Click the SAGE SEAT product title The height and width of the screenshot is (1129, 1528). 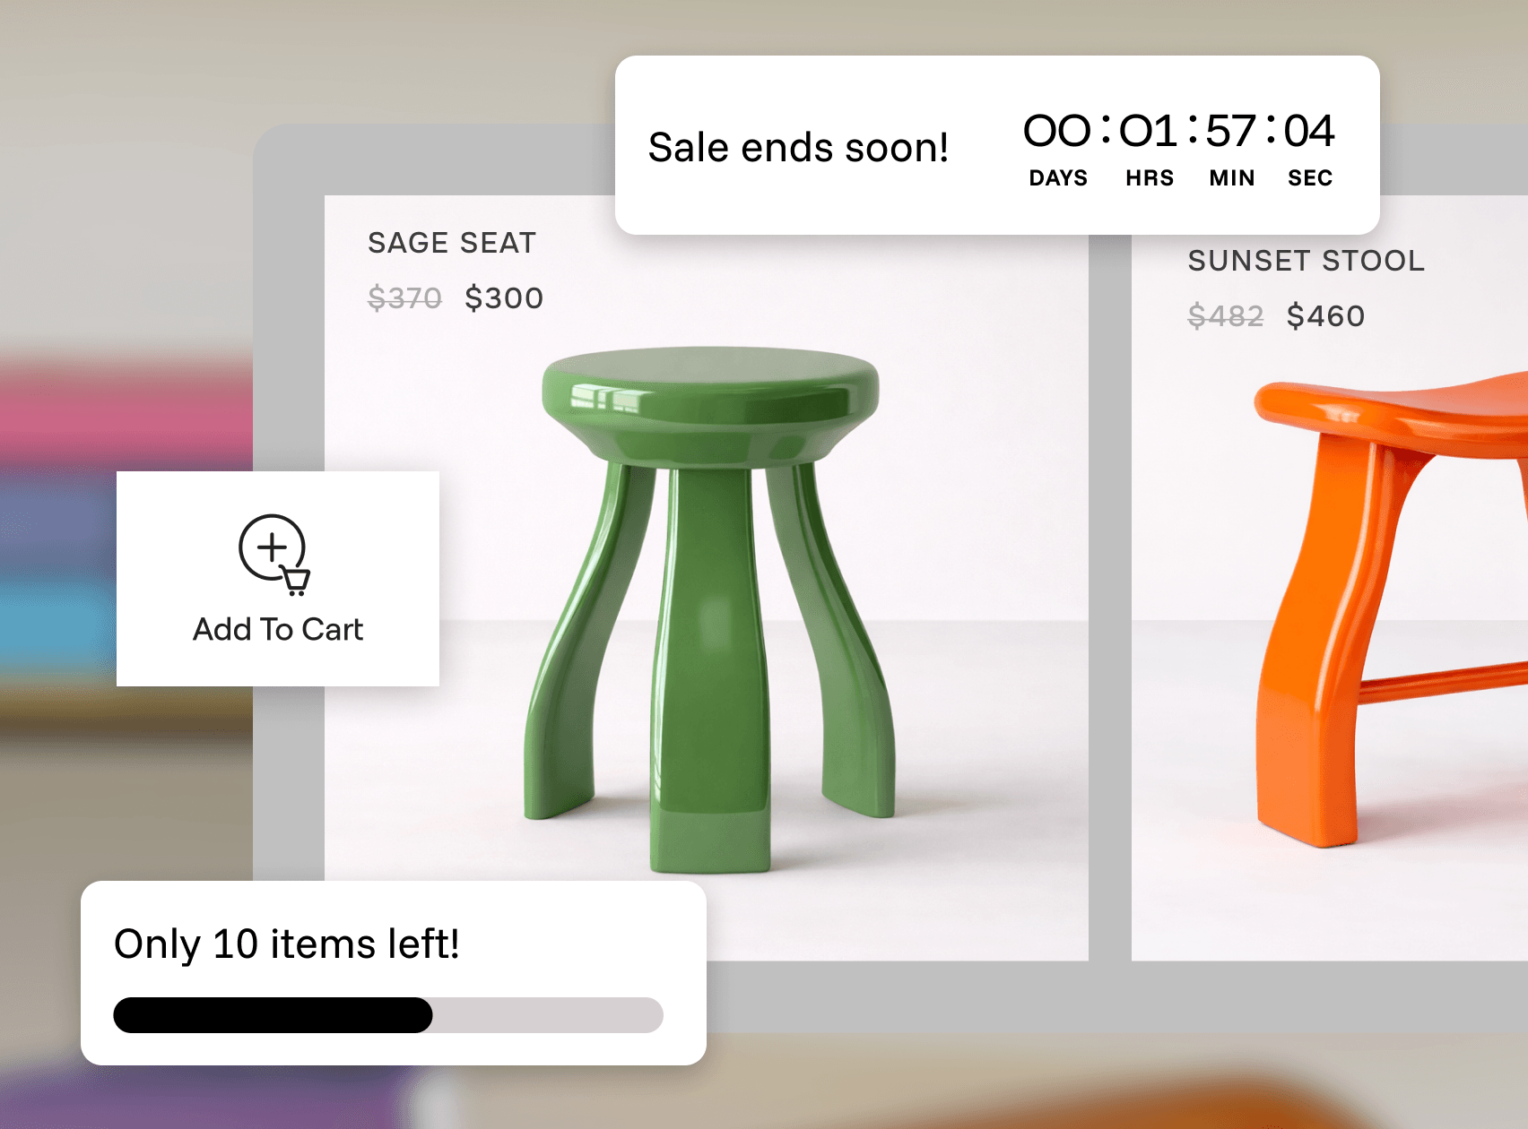coord(452,243)
